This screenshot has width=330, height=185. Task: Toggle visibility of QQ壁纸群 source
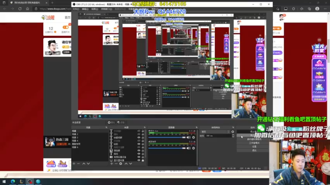pyautogui.click(x=139, y=138)
